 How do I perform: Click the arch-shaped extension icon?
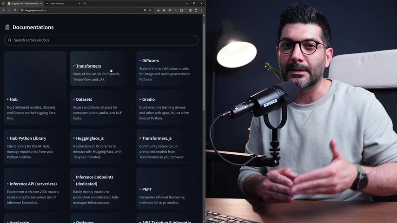(170, 10)
